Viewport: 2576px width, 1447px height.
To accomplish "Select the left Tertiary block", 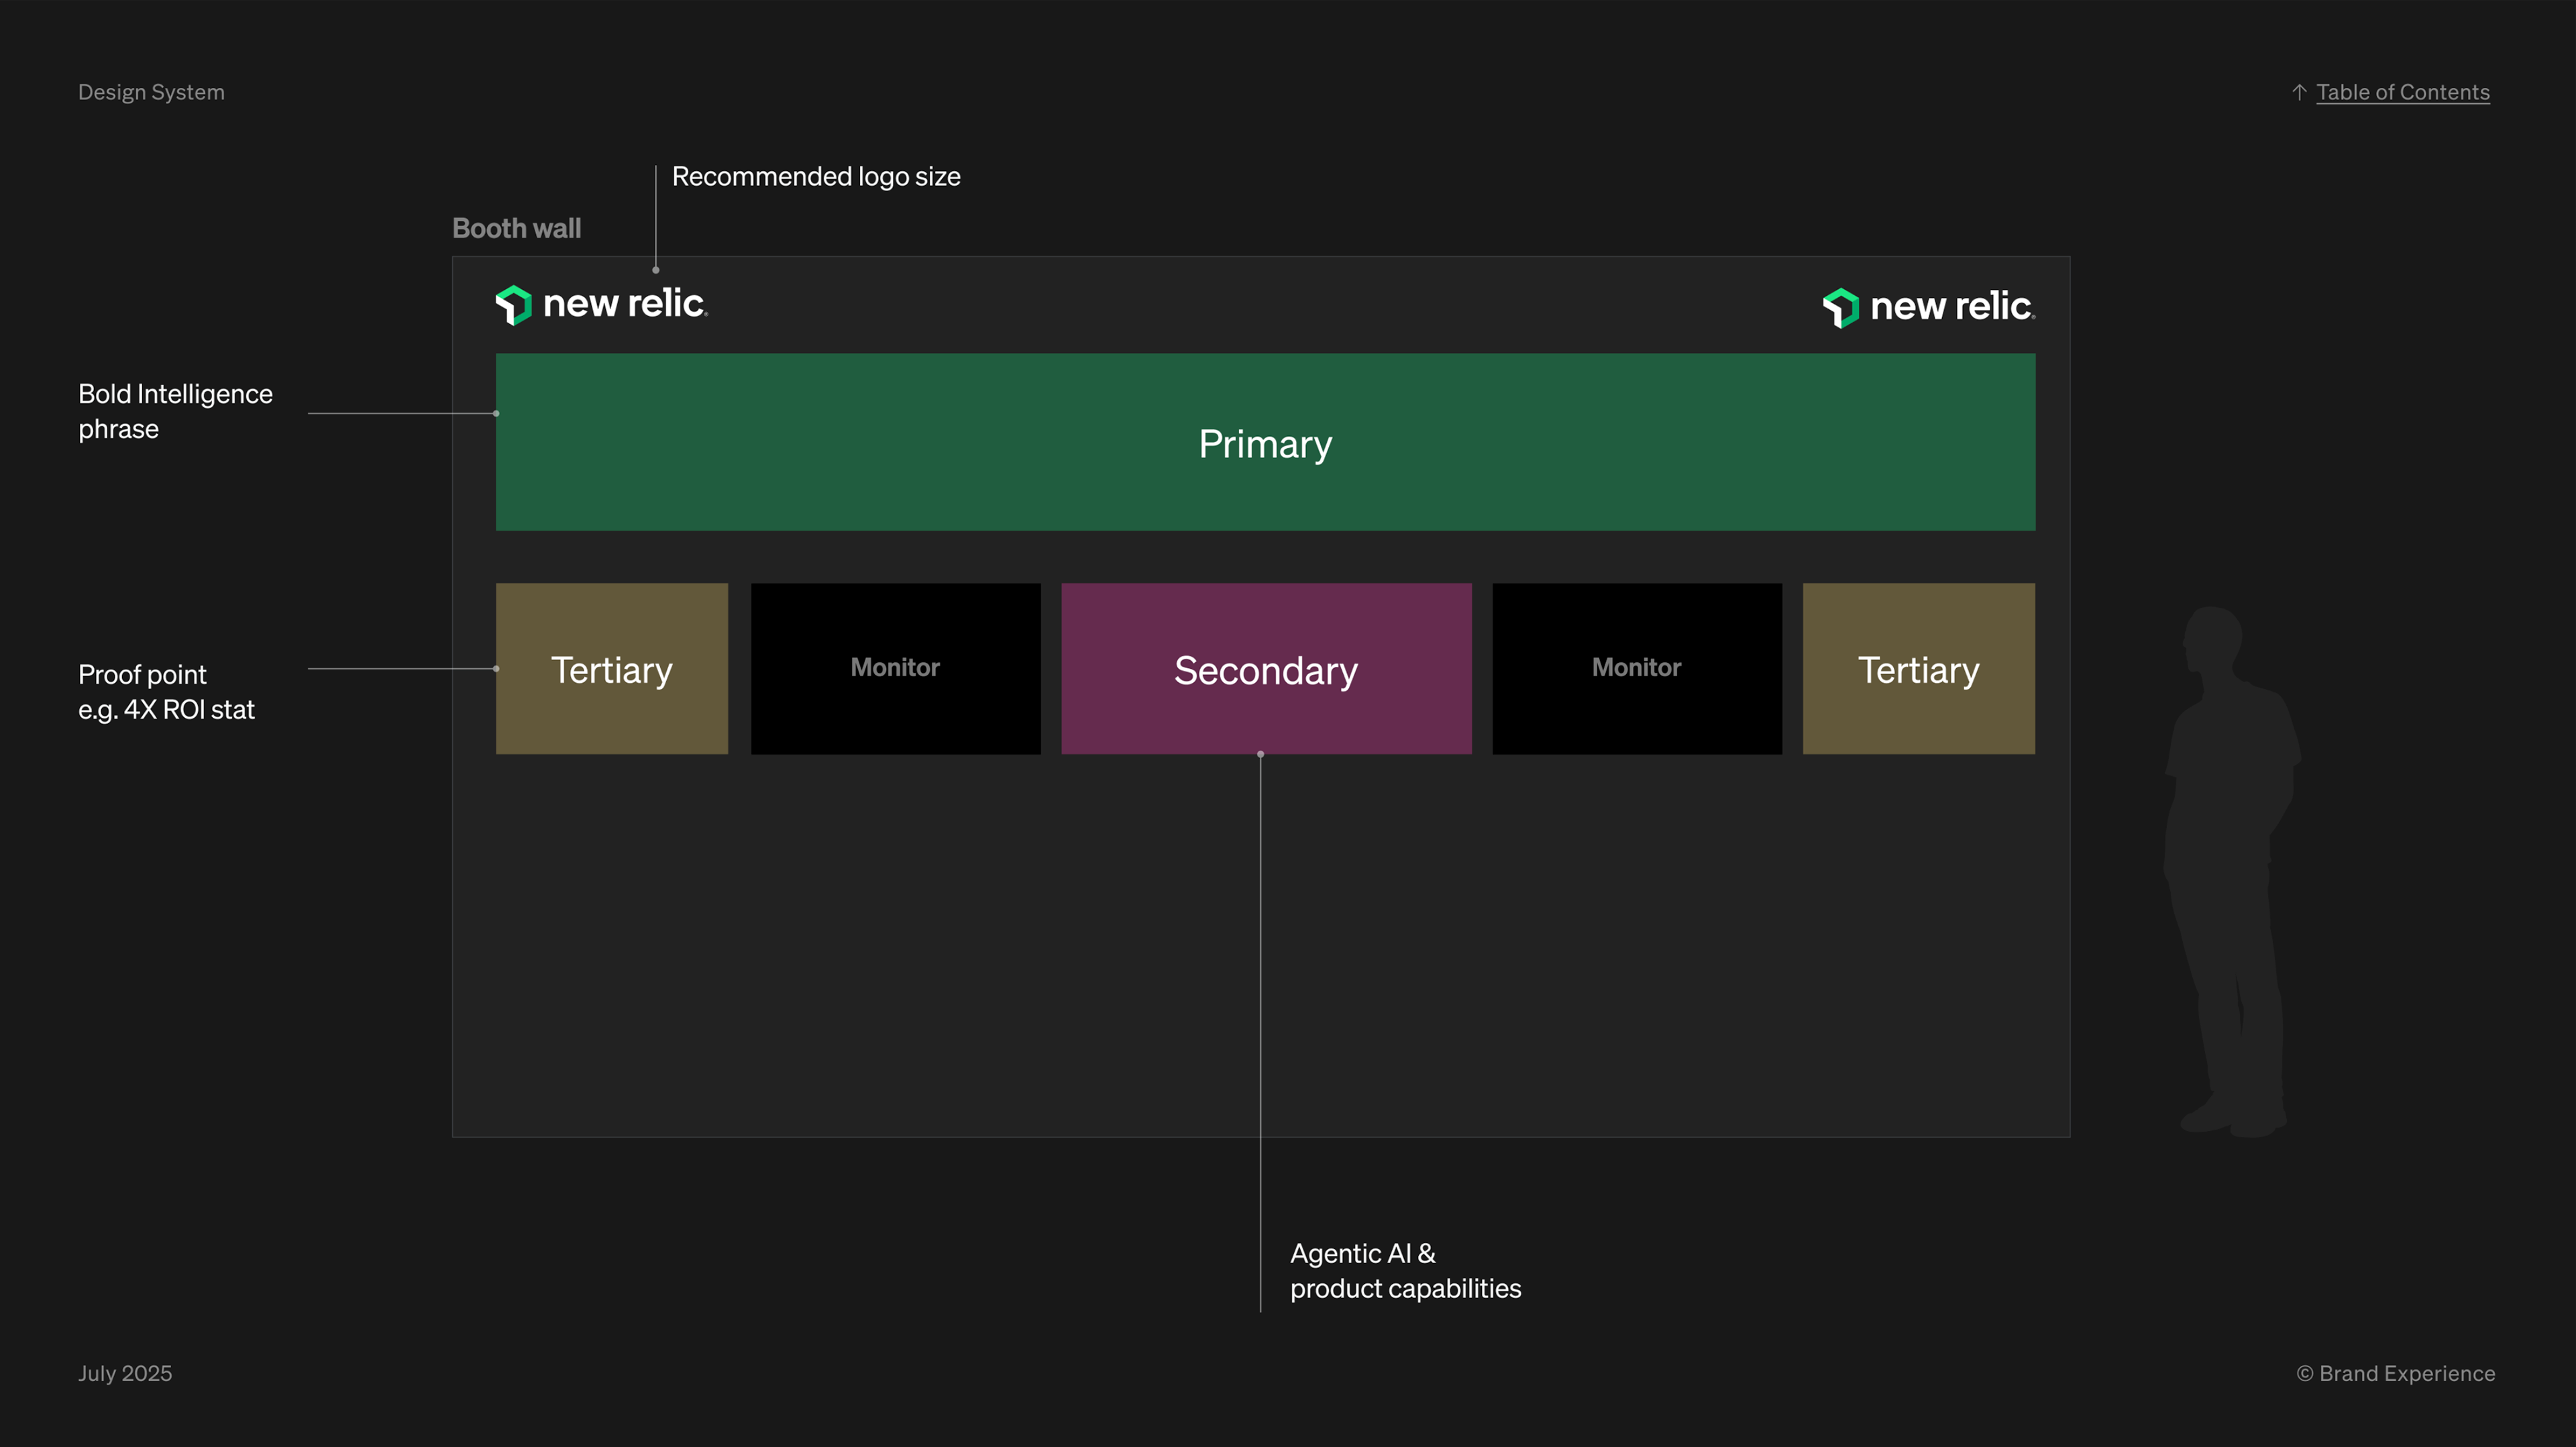I will coord(612,669).
